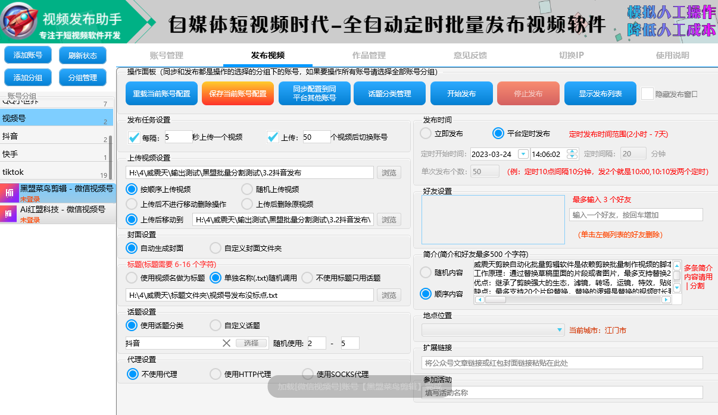Switch to 账号管理 tab
This screenshot has height=415, width=718.
pyautogui.click(x=167, y=55)
